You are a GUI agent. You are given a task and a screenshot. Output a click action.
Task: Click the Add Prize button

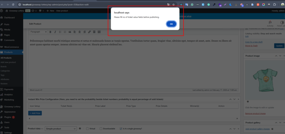35,113
